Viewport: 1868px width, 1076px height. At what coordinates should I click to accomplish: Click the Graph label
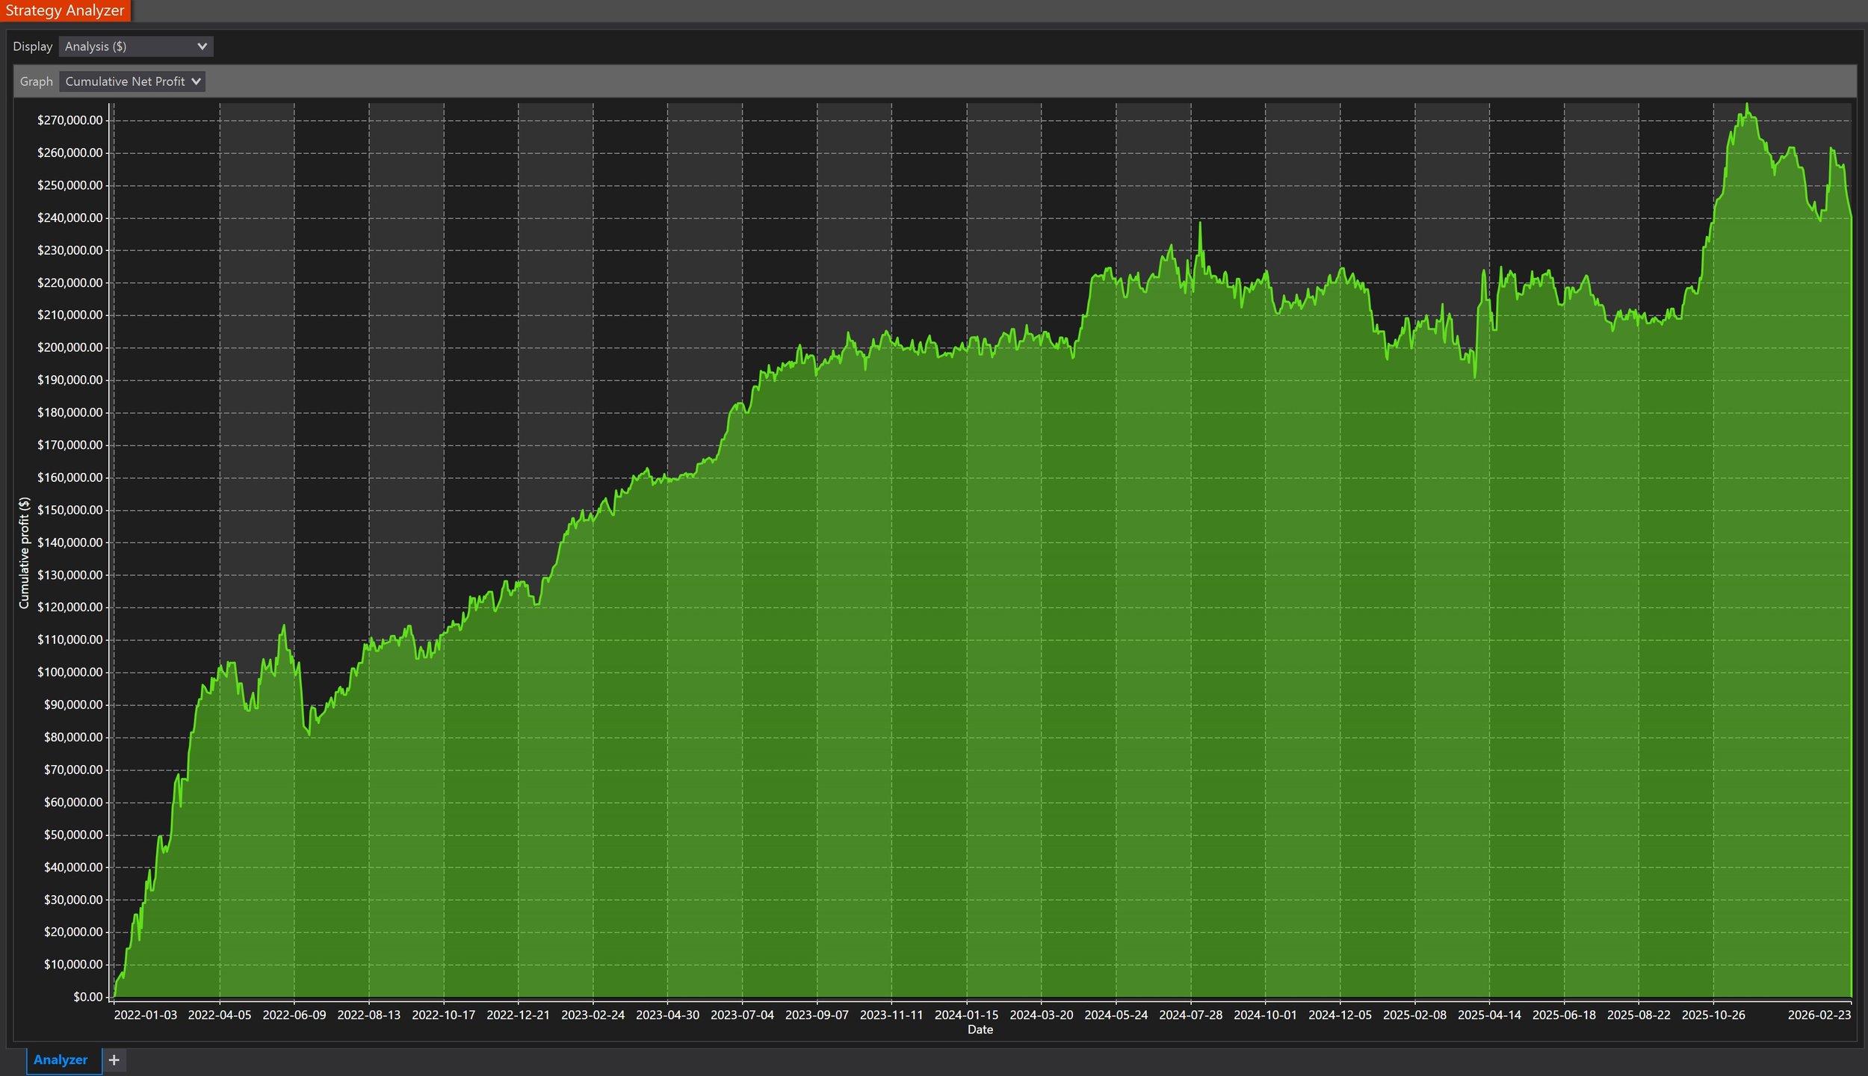point(36,81)
